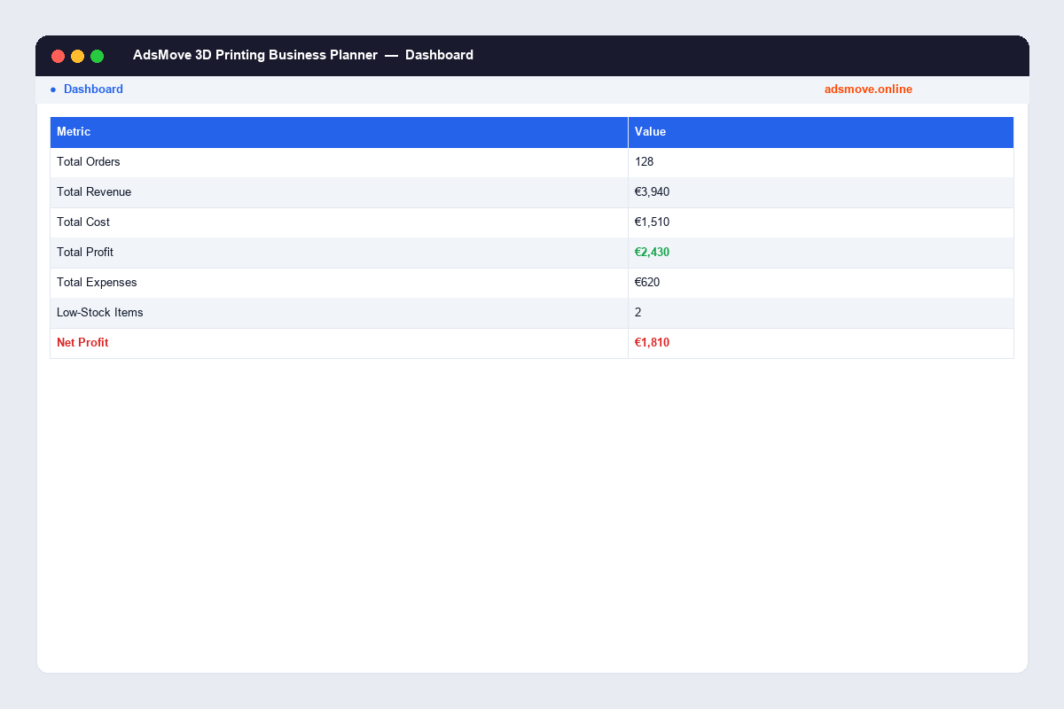Select the Metric column header
This screenshot has width=1064, height=709.
[x=340, y=132]
